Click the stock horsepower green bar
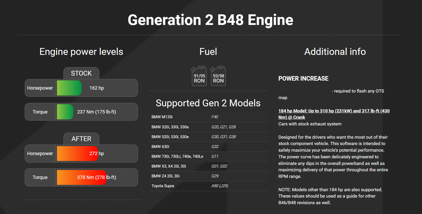 click(69, 88)
